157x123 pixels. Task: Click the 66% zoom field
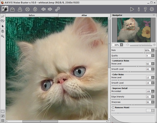[x=116, y=45]
